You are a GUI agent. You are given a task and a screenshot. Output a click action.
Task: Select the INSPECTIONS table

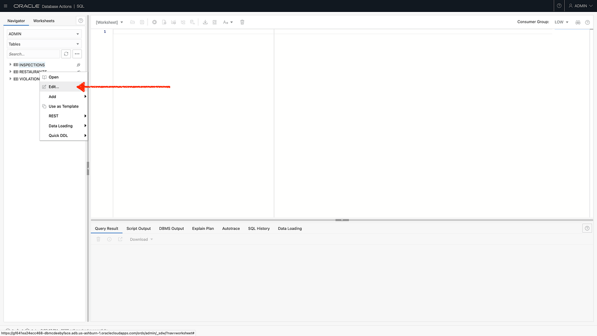pyautogui.click(x=32, y=65)
